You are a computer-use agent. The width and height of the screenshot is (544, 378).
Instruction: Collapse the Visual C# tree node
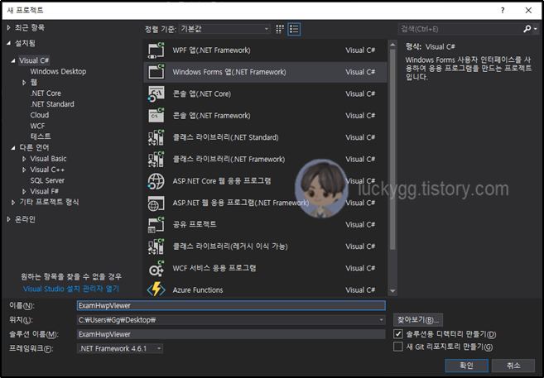click(x=13, y=60)
